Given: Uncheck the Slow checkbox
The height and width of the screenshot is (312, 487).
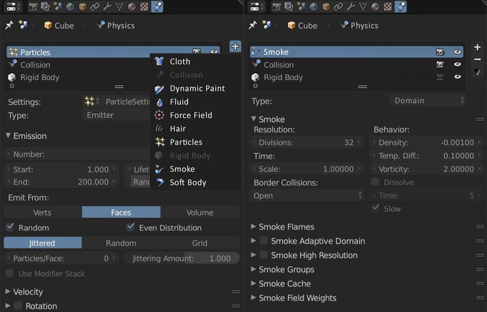Looking at the screenshot, I should (x=375, y=208).
